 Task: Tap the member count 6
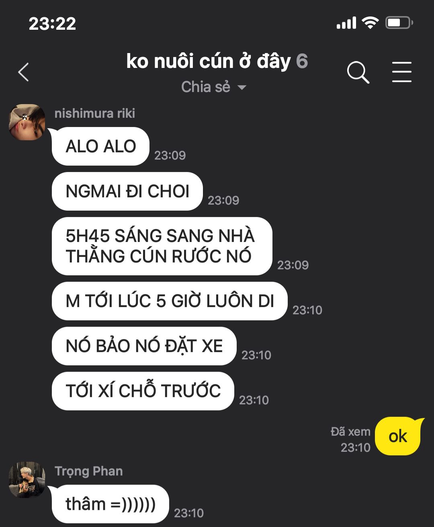tap(302, 61)
